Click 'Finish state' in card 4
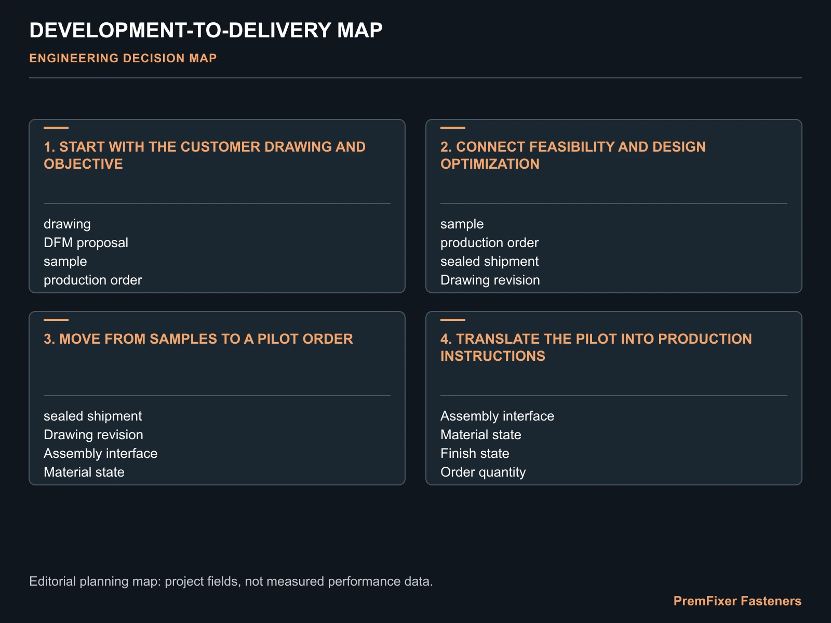Image resolution: width=831 pixels, height=623 pixels. pos(475,454)
